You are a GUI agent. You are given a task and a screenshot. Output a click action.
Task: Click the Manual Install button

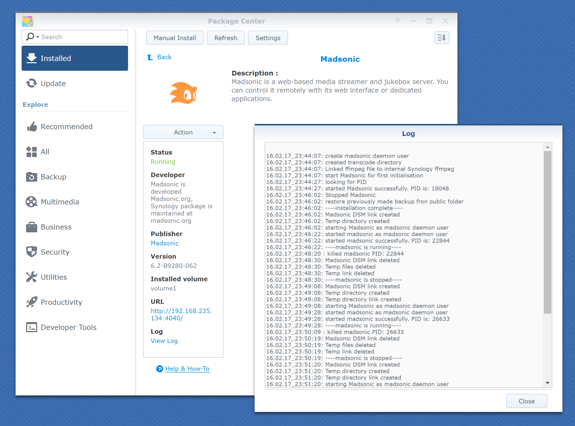coord(175,38)
